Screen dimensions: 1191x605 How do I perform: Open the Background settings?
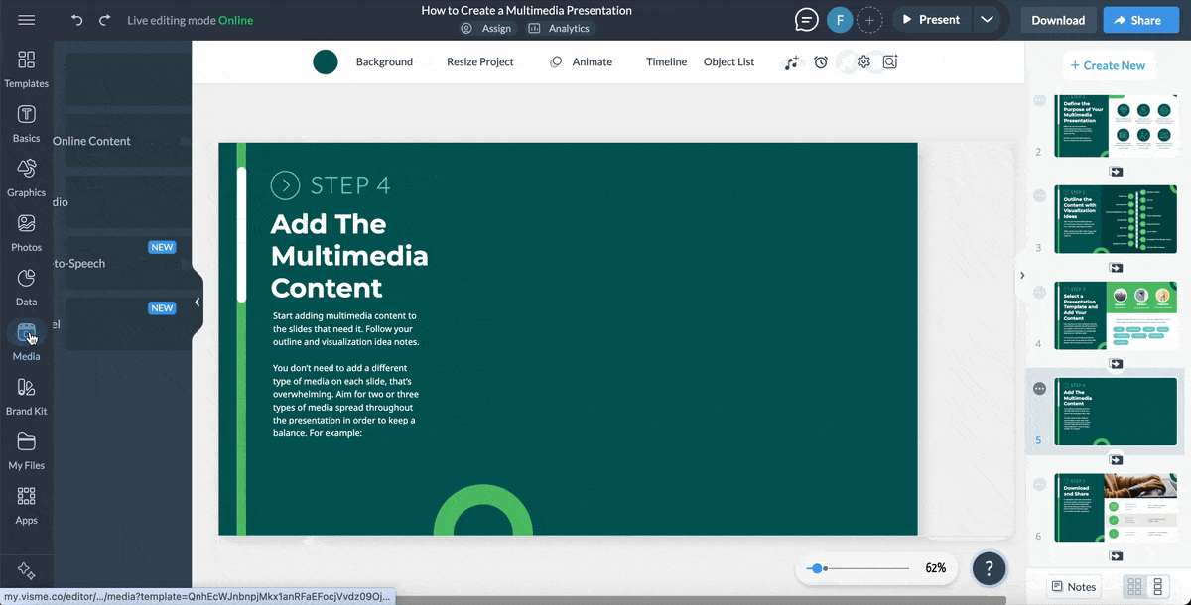click(x=384, y=62)
